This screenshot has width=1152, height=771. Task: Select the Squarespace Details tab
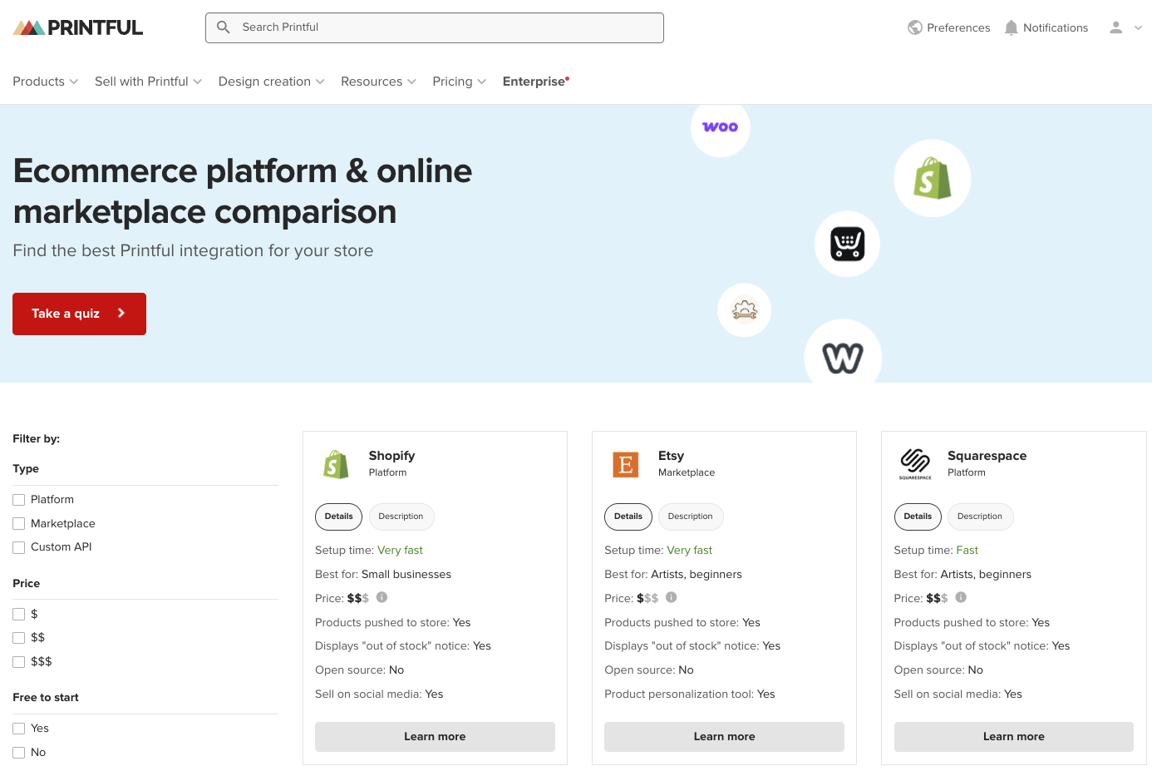click(x=918, y=516)
